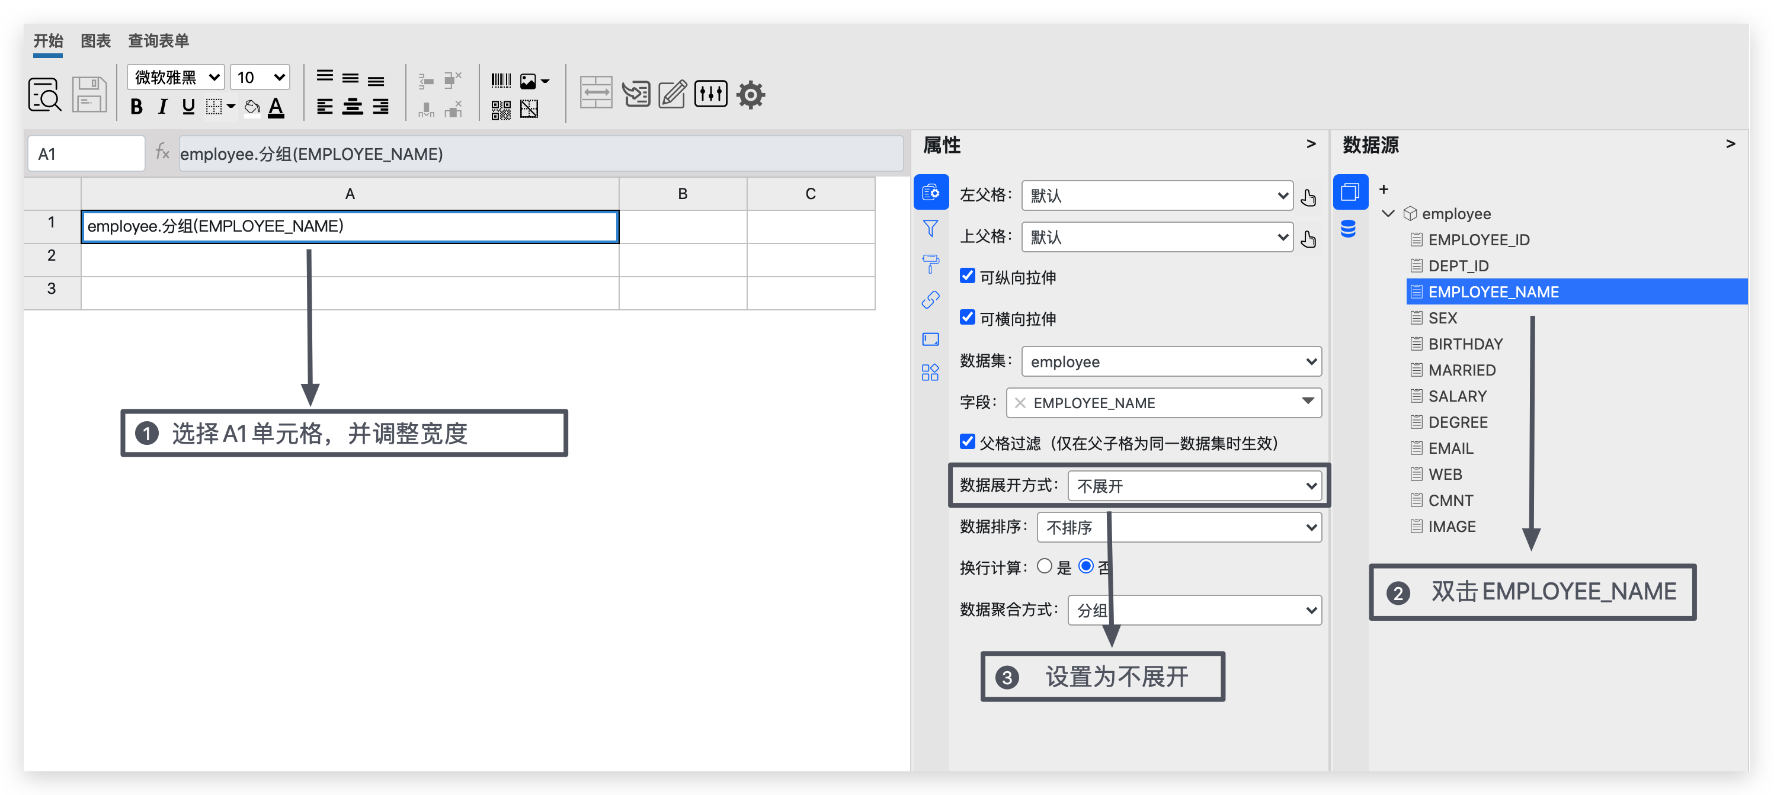Open the 左父格 dropdown
1774x795 pixels.
point(1157,195)
